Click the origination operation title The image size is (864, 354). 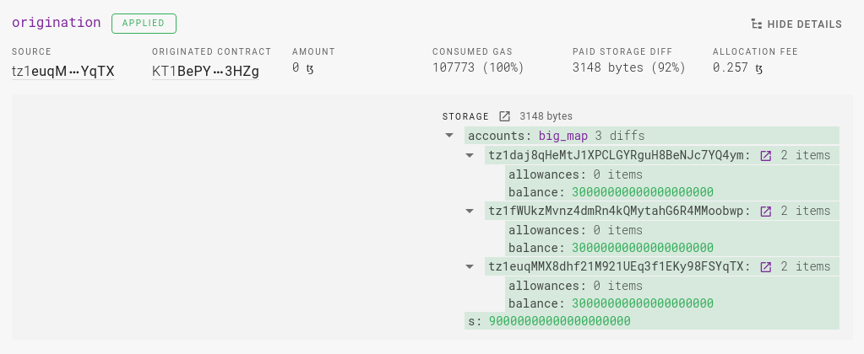[57, 23]
